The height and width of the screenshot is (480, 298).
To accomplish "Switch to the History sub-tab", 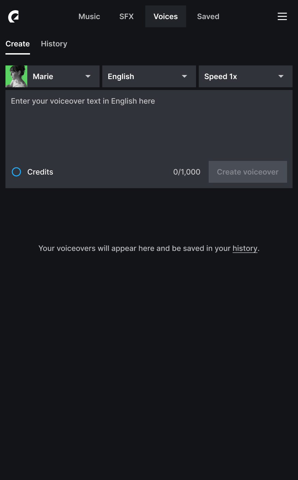I will 54,44.
